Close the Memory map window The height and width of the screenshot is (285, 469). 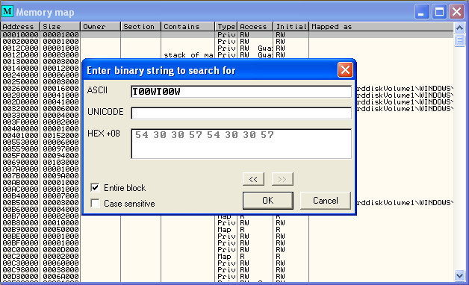[457, 12]
